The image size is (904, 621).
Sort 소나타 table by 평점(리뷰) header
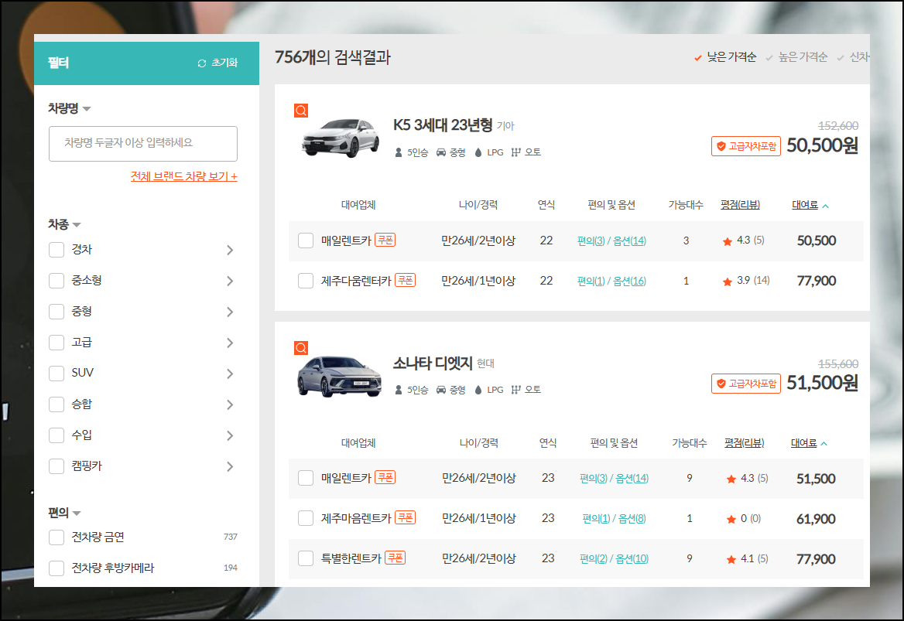pos(745,443)
